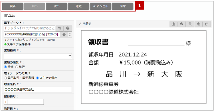Click the キャンセル button
This screenshot has height=111, width=214.
101,6
